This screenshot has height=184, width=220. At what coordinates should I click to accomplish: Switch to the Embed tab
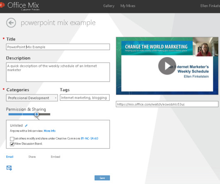click(x=56, y=157)
